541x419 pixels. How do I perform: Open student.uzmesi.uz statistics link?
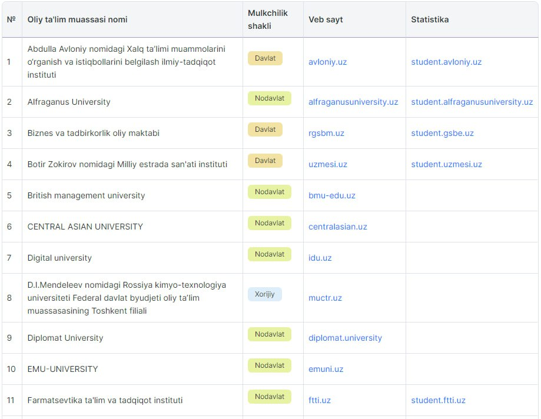[446, 165]
